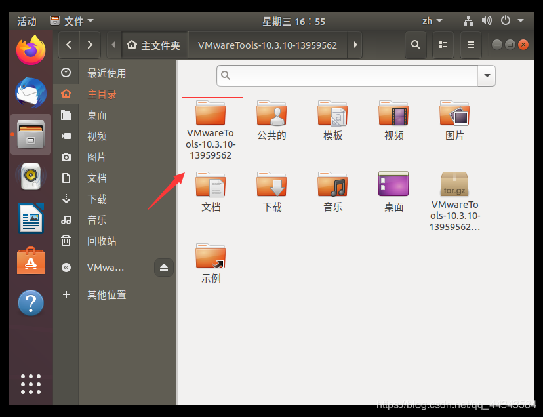The image size is (543, 417).
Task: Open 桌面 in the sidebar
Action: 115,115
